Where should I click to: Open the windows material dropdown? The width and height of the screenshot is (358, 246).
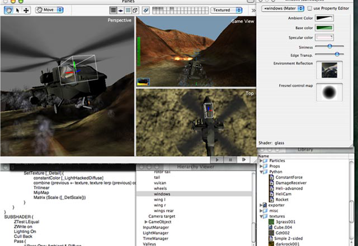click(283, 8)
